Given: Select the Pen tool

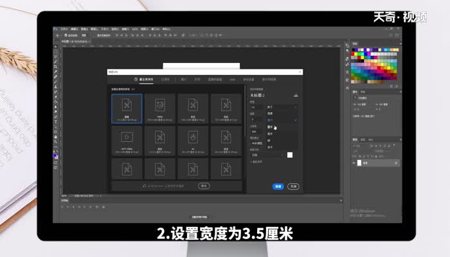Looking at the screenshot, I should [x=55, y=117].
